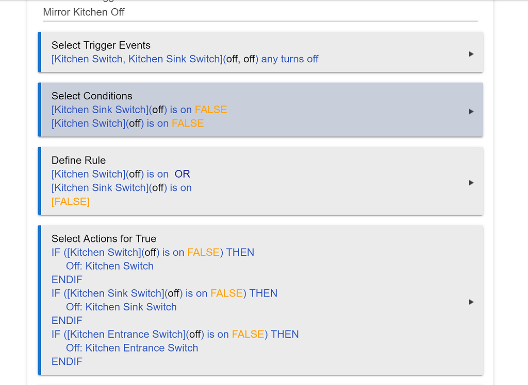The height and width of the screenshot is (385, 528).
Task: Open the Select Actions for True panel
Action: 104,238
